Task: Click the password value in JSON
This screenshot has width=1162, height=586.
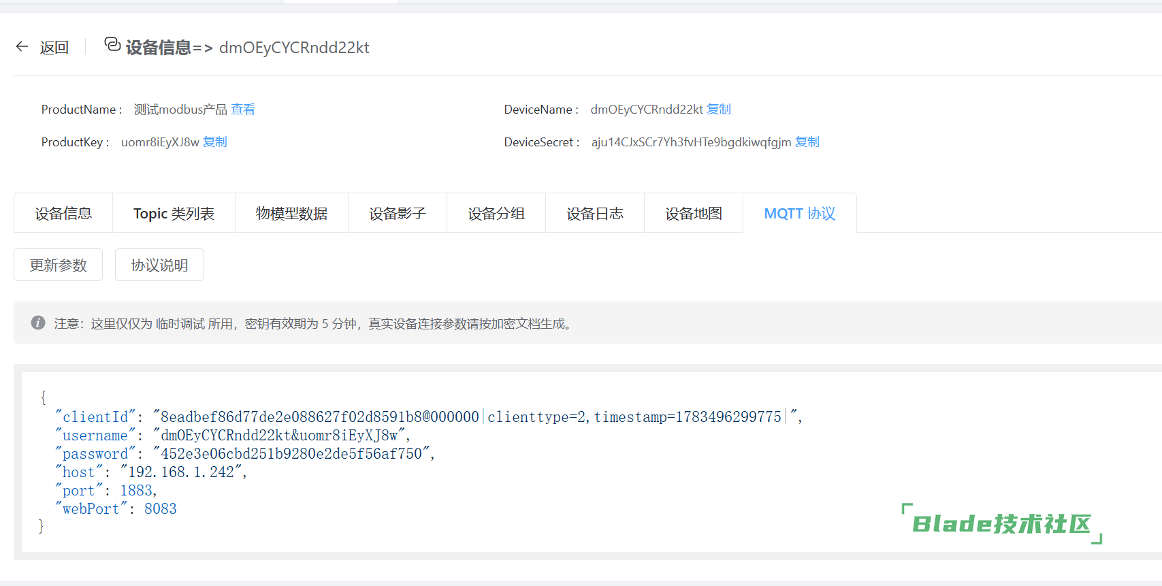Action: click(x=291, y=453)
